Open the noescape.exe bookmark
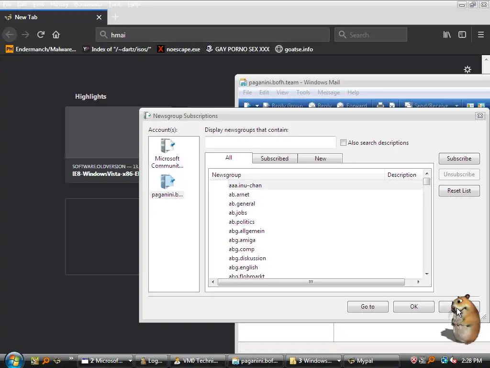 [x=179, y=49]
